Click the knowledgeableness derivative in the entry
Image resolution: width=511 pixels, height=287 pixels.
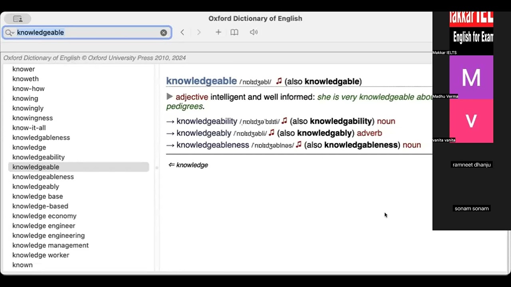click(213, 145)
